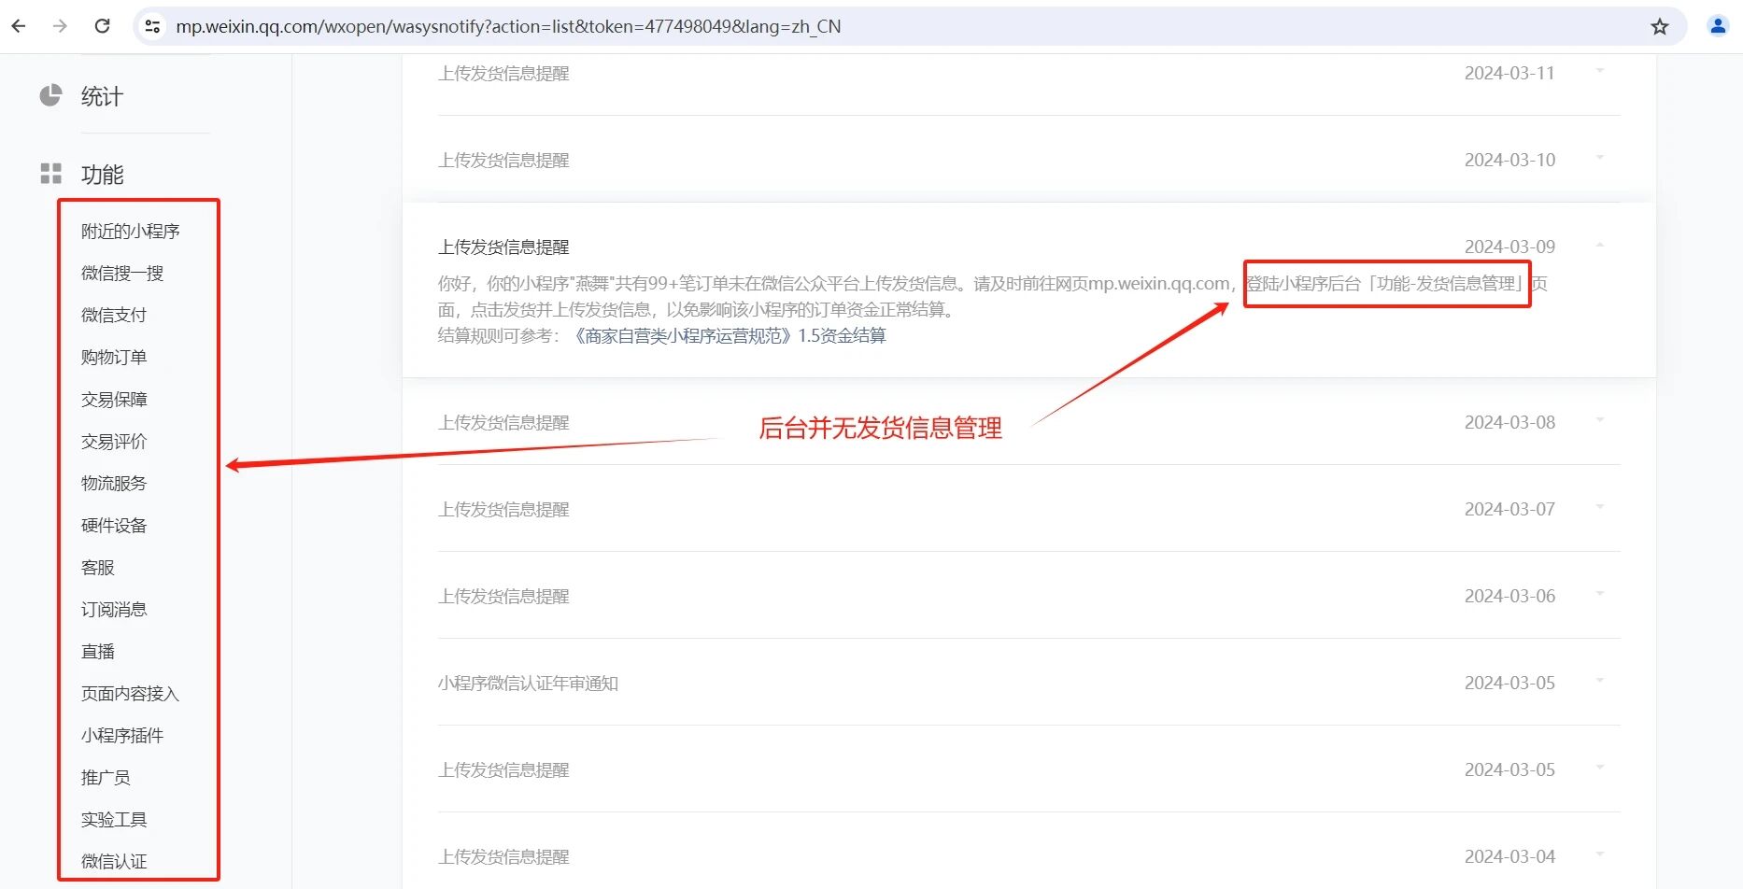The height and width of the screenshot is (889, 1743).
Task: Click the 统计 pie chart icon
Action: point(50,95)
